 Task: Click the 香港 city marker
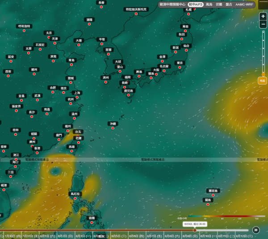[x=37, y=153]
